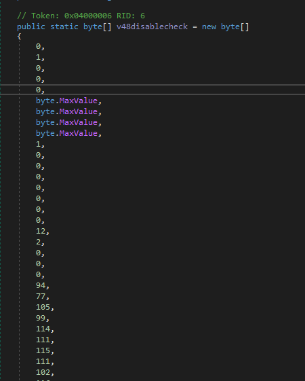Click the value 115 in the array
305x381 pixels.
pos(43,350)
